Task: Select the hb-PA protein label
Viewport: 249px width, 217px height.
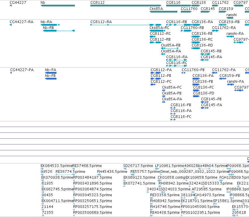Action: click(x=51, y=70)
